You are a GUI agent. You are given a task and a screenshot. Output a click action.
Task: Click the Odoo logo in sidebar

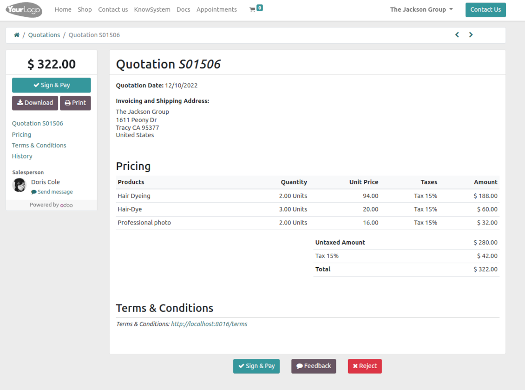click(66, 205)
